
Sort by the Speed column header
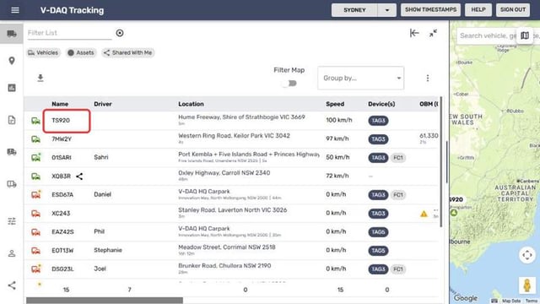(335, 104)
